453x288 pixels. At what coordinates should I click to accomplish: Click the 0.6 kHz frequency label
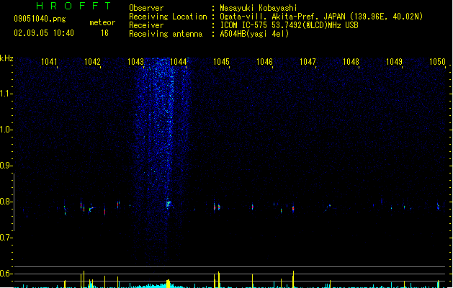[6, 274]
